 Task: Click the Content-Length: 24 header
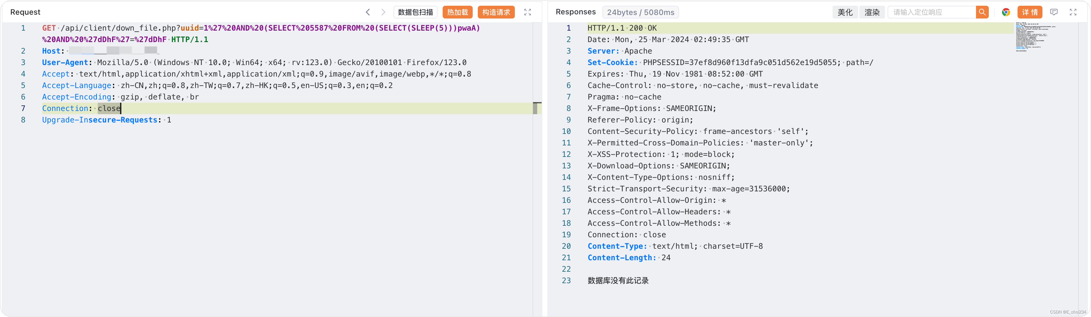click(629, 257)
